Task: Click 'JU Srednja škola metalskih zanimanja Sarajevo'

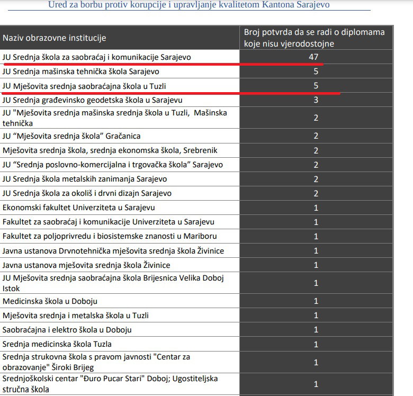Action: [85, 179]
